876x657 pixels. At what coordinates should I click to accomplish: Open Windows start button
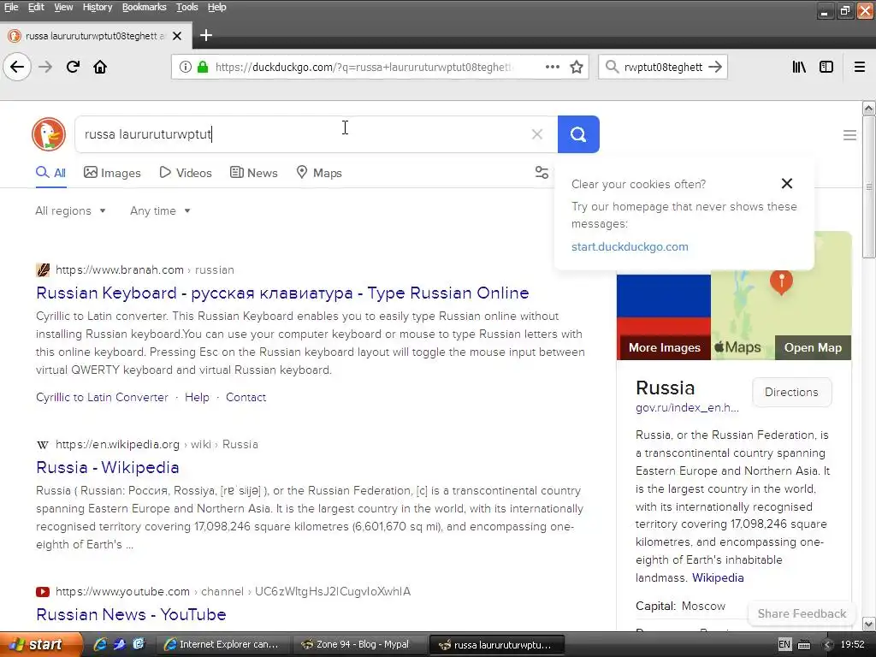(x=41, y=644)
